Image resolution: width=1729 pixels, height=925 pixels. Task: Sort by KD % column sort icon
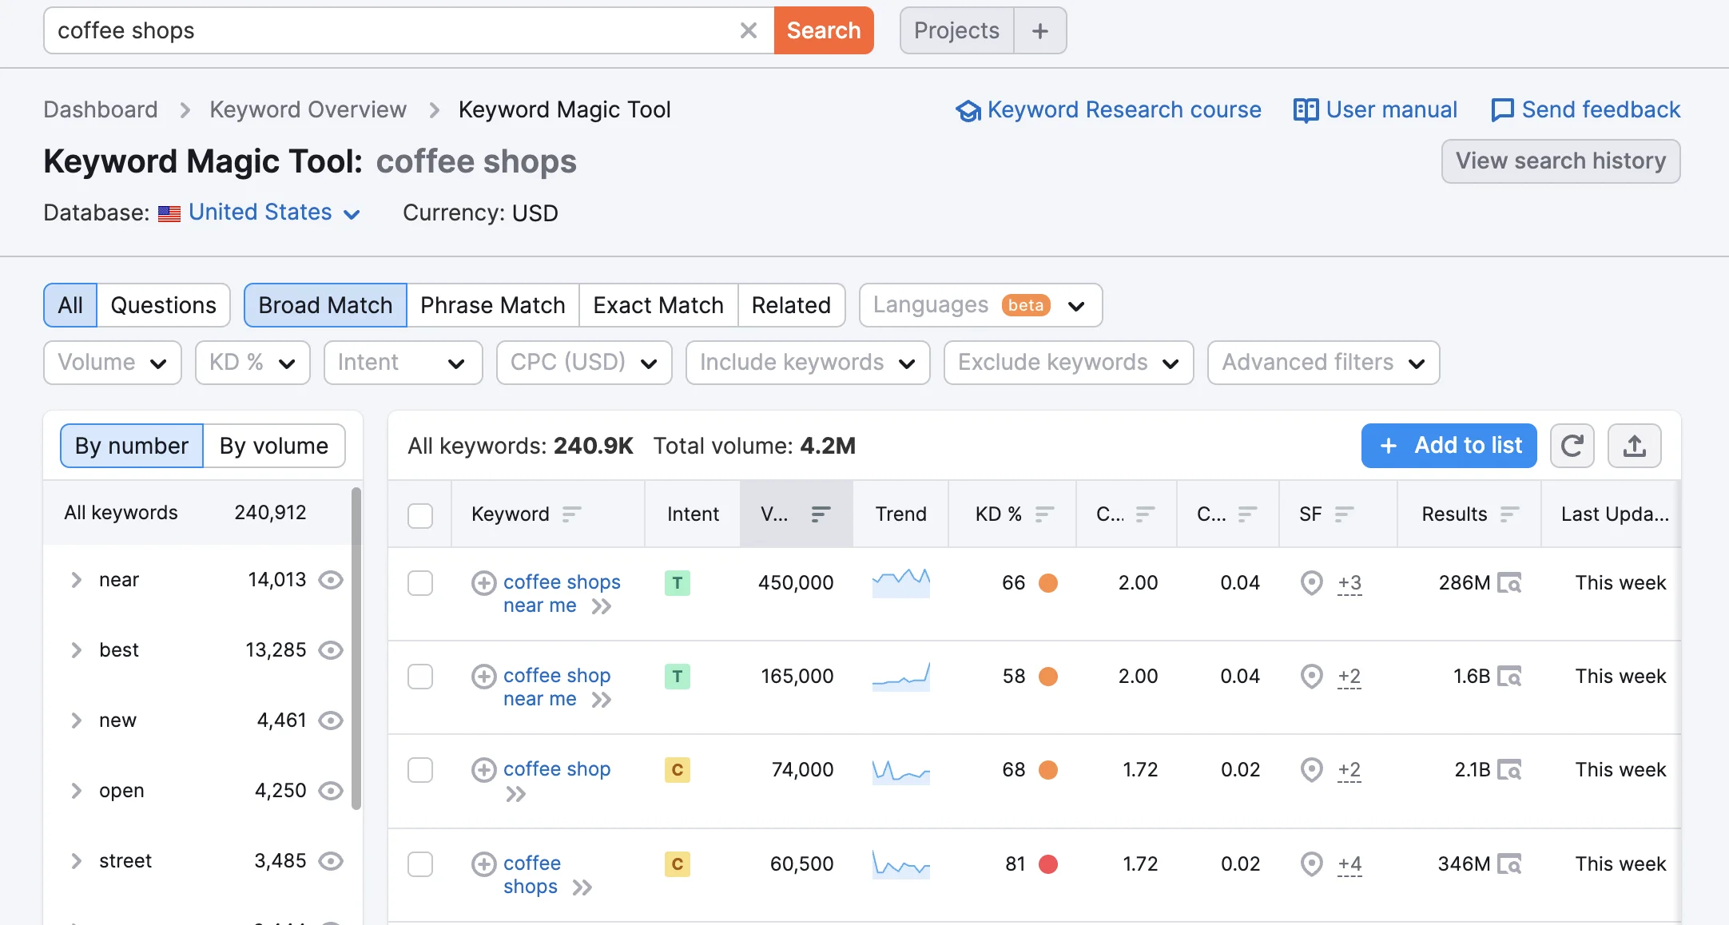(x=1044, y=514)
